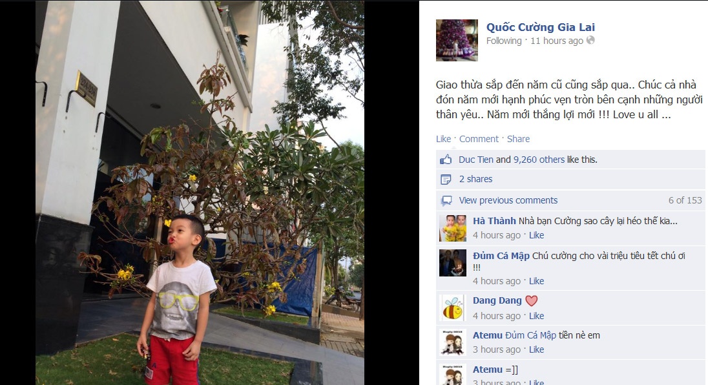Viewport: 708px width, 385px height.
Task: Open Hà Thành's avatar thumbnail
Action: (452, 229)
